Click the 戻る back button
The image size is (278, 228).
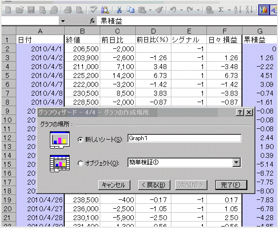[154, 185]
